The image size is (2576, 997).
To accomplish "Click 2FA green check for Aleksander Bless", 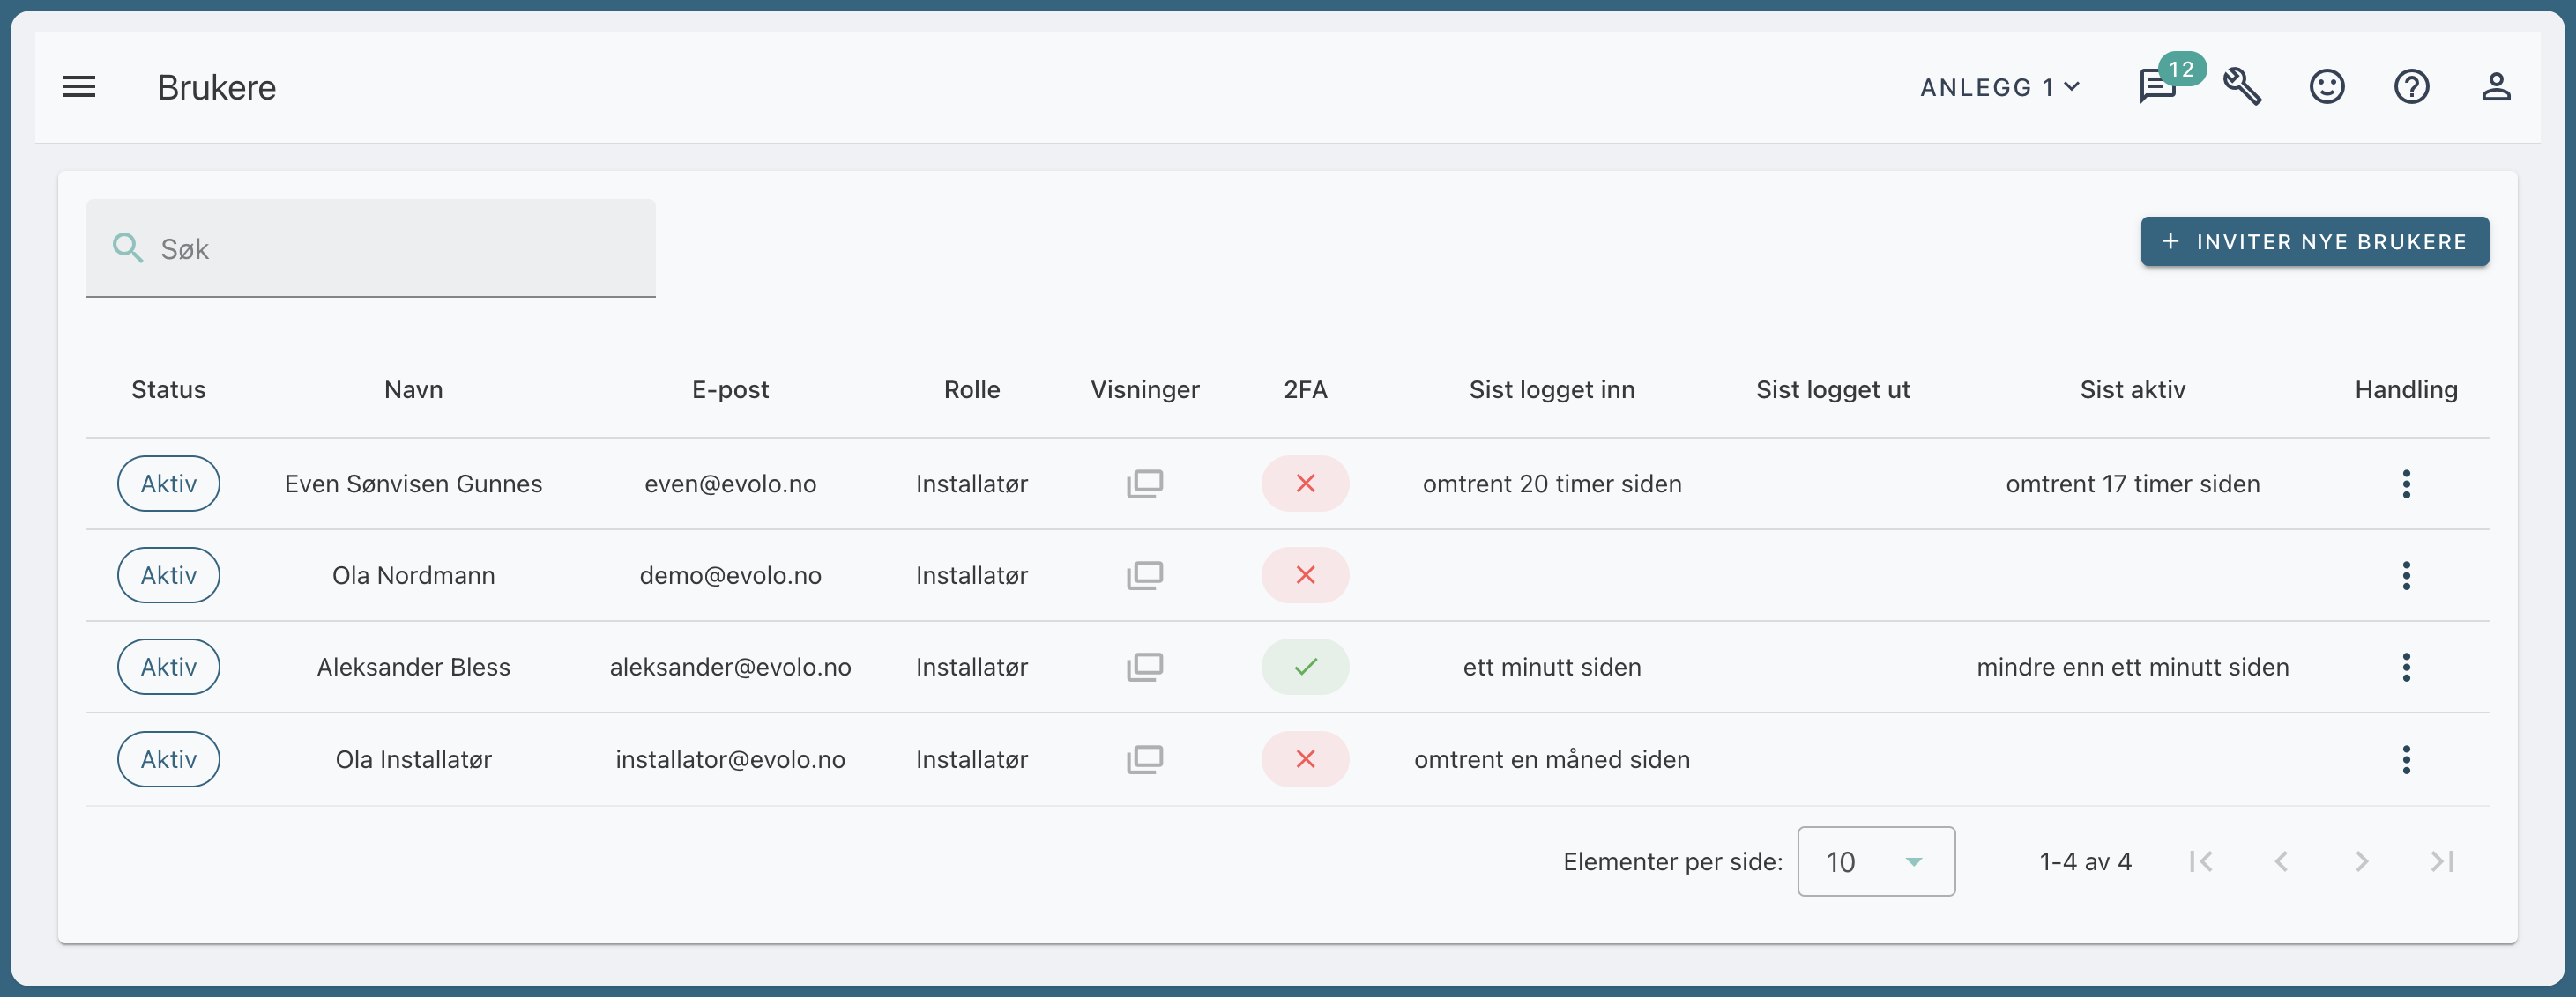I will [1304, 667].
